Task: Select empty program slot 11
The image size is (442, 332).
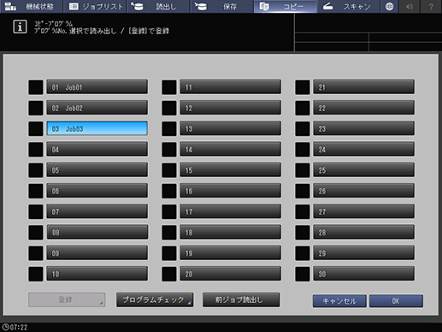Action: point(230,87)
